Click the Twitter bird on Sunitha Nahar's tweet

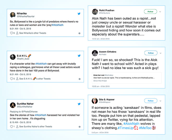79,104
